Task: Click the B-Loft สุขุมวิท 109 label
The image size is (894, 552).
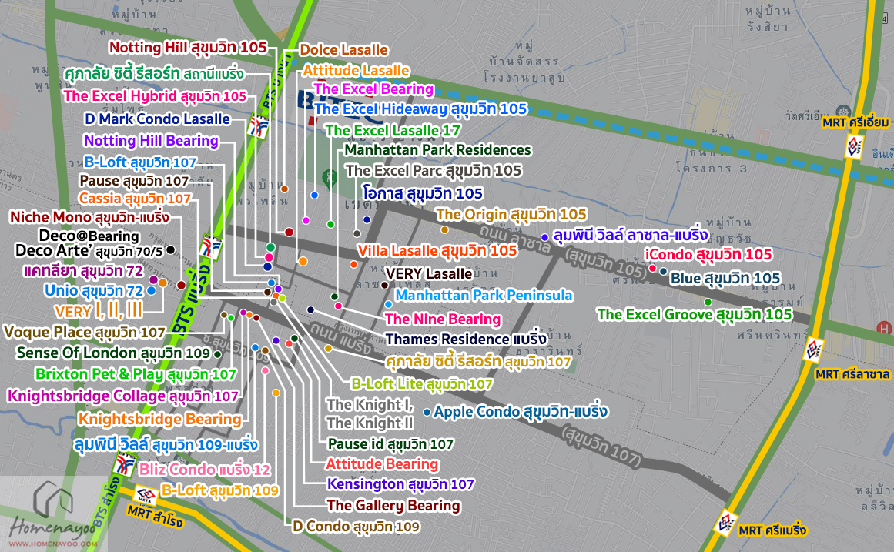Action: pos(220,490)
